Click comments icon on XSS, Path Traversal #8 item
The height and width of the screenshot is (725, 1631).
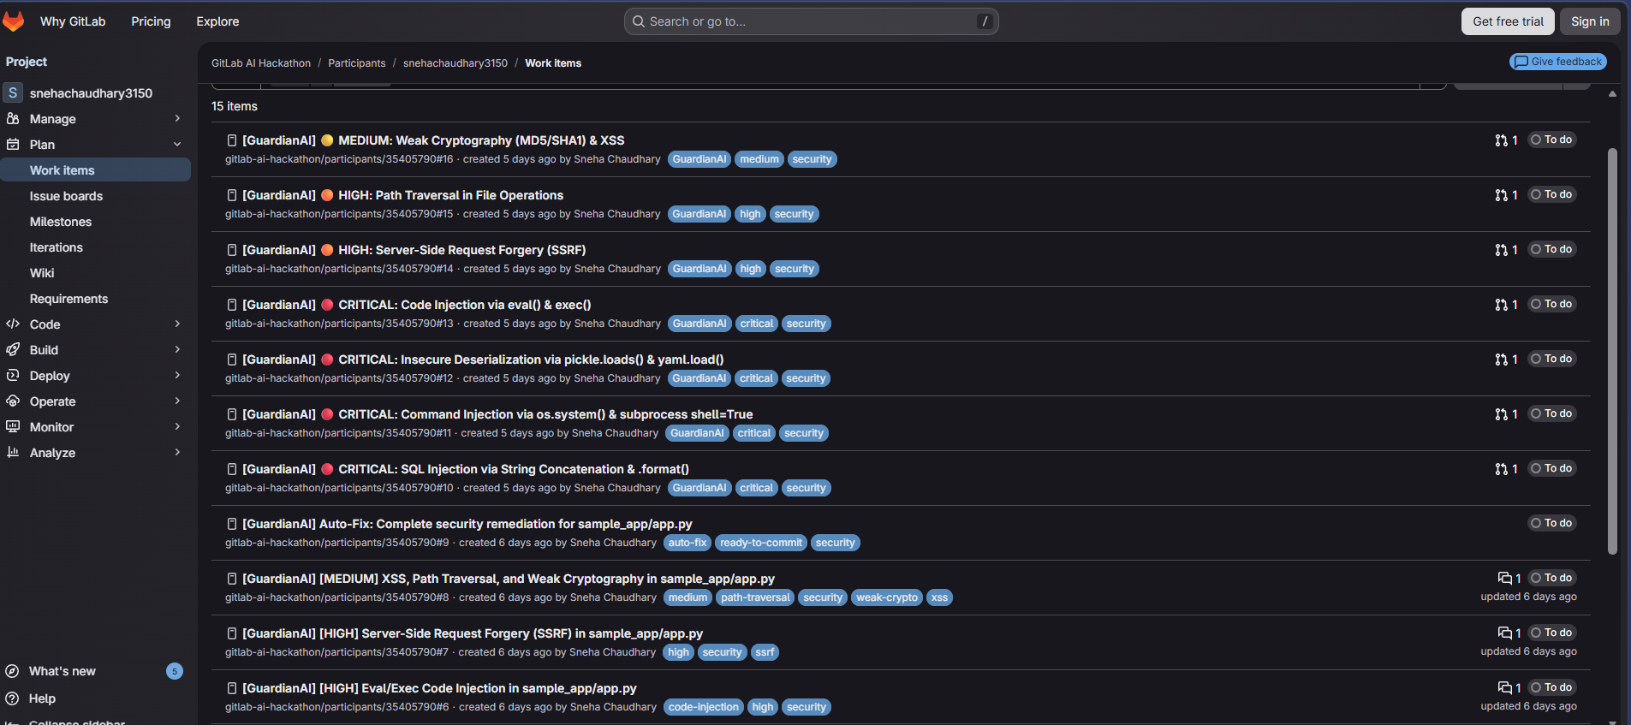[x=1505, y=579]
